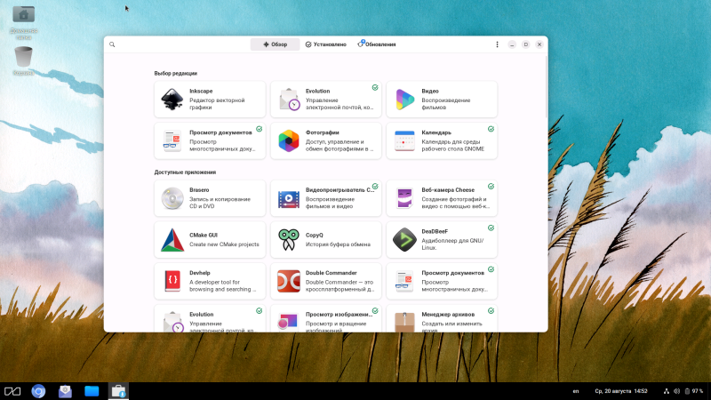Click the DeaDBeeF player icon
The height and width of the screenshot is (400, 711).
404,239
